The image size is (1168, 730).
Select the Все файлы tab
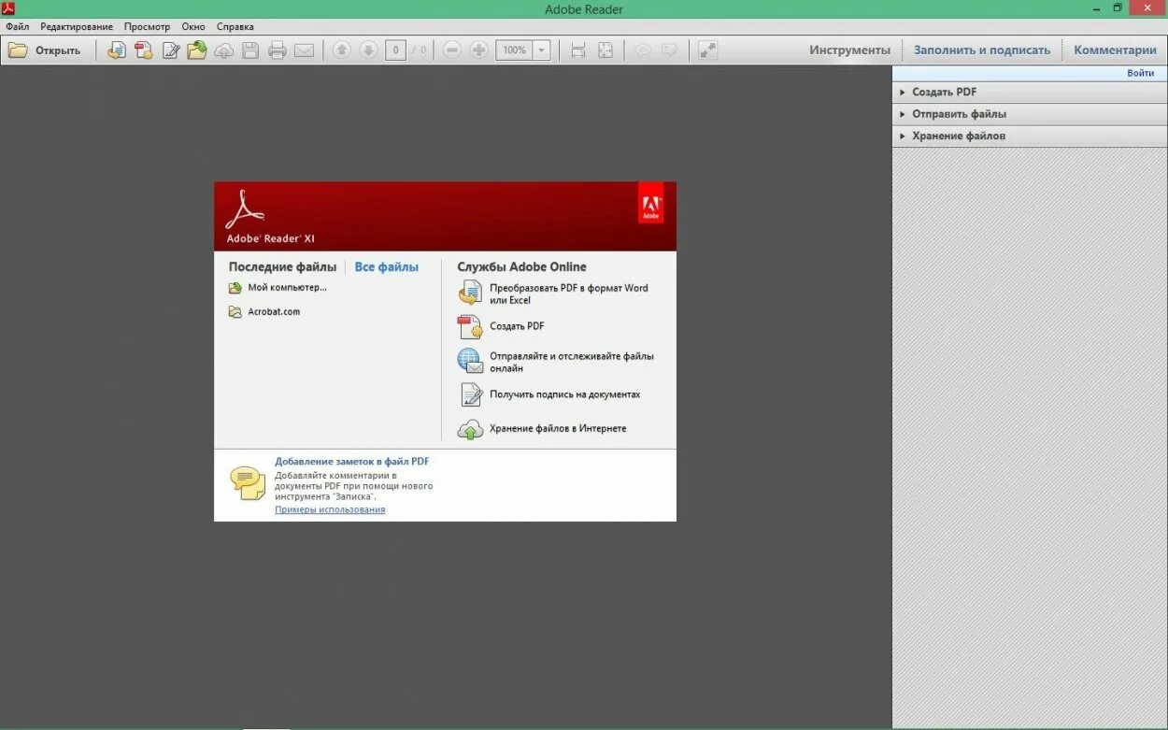[387, 267]
